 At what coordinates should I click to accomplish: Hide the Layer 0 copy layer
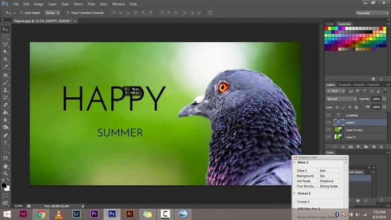329,130
